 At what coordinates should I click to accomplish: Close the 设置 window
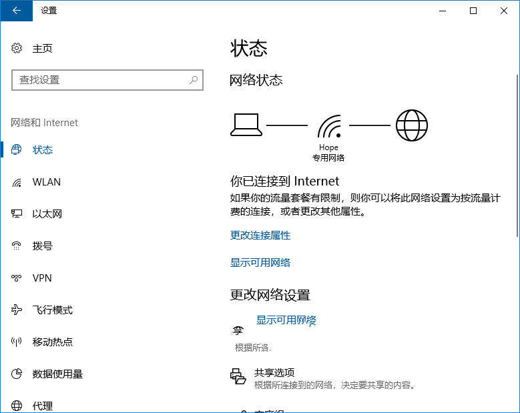[504, 11]
